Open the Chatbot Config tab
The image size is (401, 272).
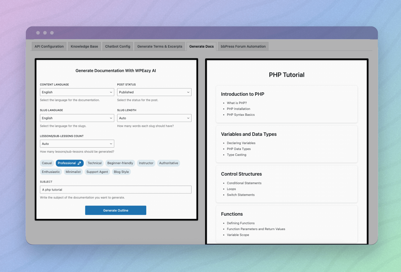point(117,46)
